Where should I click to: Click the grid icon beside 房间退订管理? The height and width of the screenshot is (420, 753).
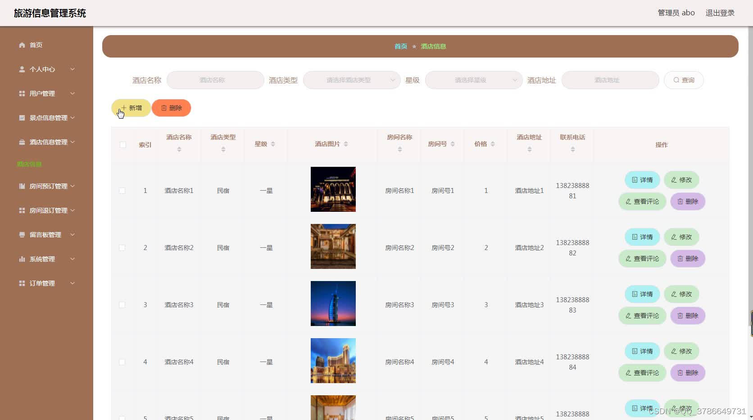coord(22,210)
